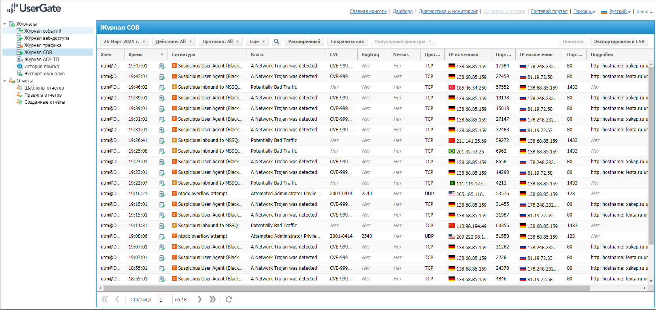
Task: Click the China flag beside 211.141.35.69
Action: [x=452, y=140]
